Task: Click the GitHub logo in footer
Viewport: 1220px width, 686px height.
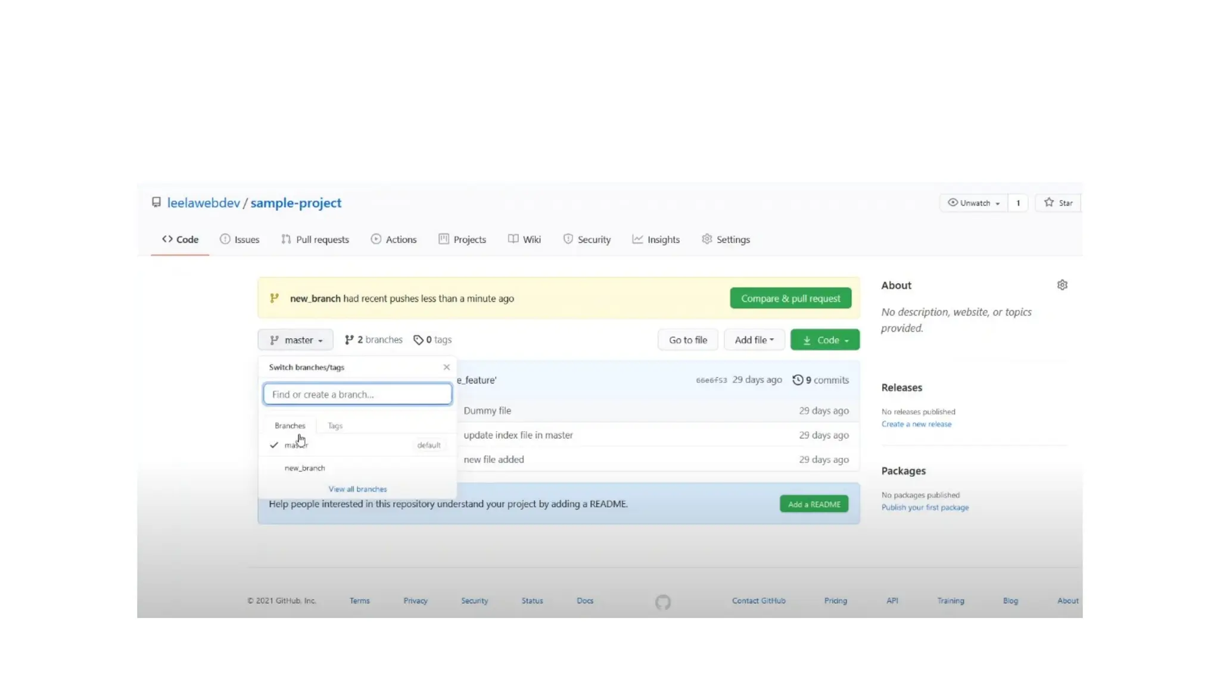Action: pyautogui.click(x=662, y=602)
